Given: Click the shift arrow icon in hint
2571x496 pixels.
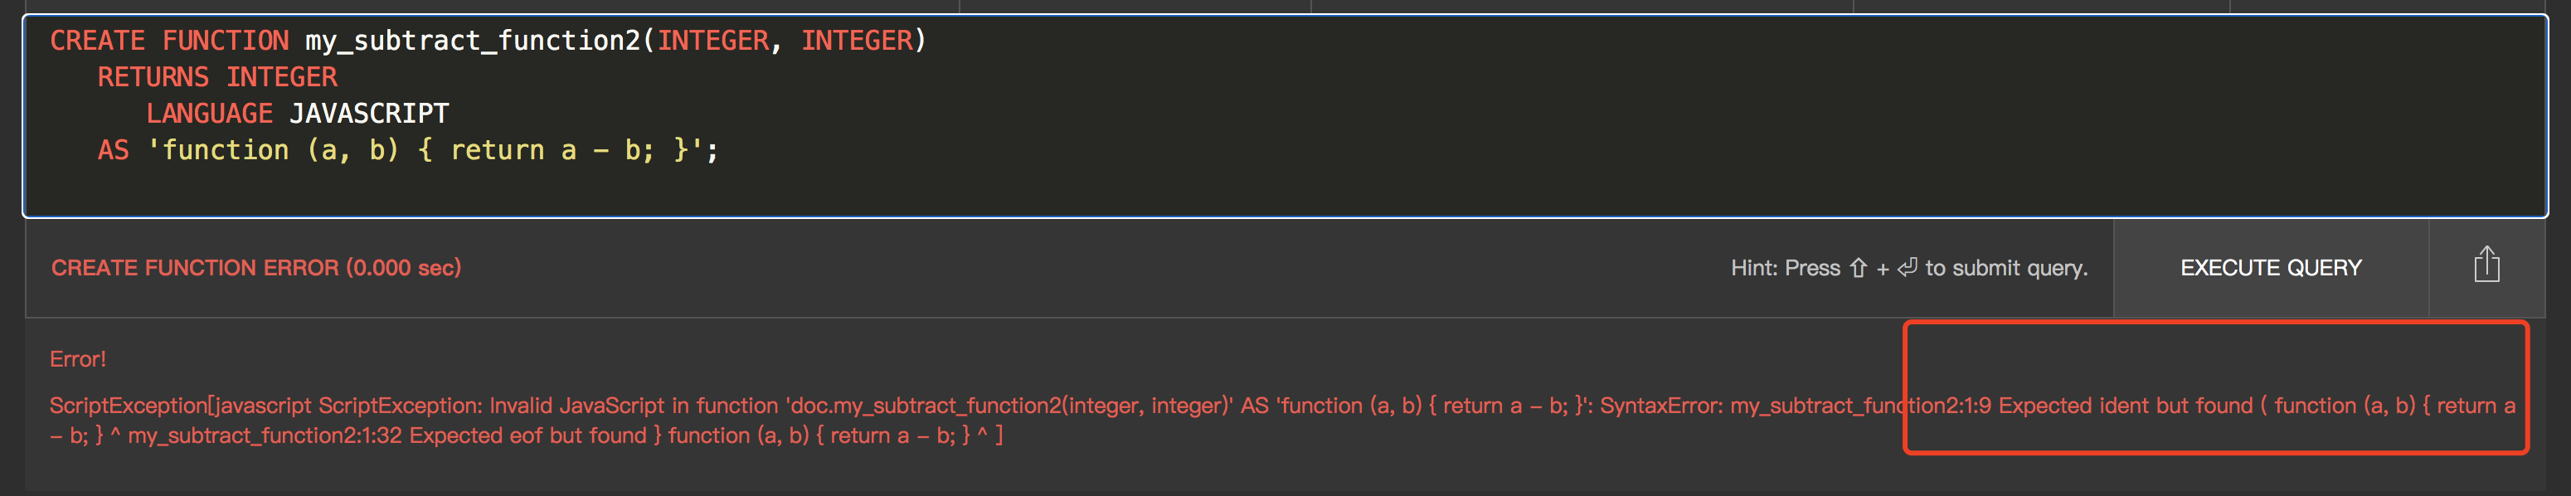Looking at the screenshot, I should point(1858,267).
